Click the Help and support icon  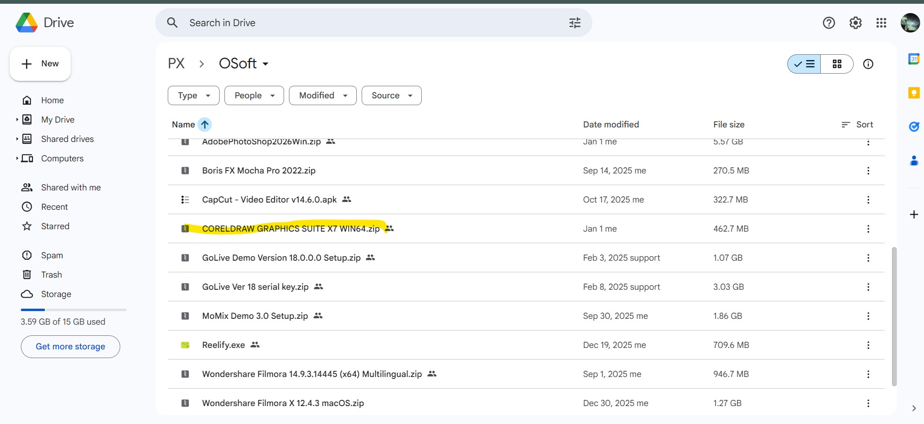(x=828, y=23)
